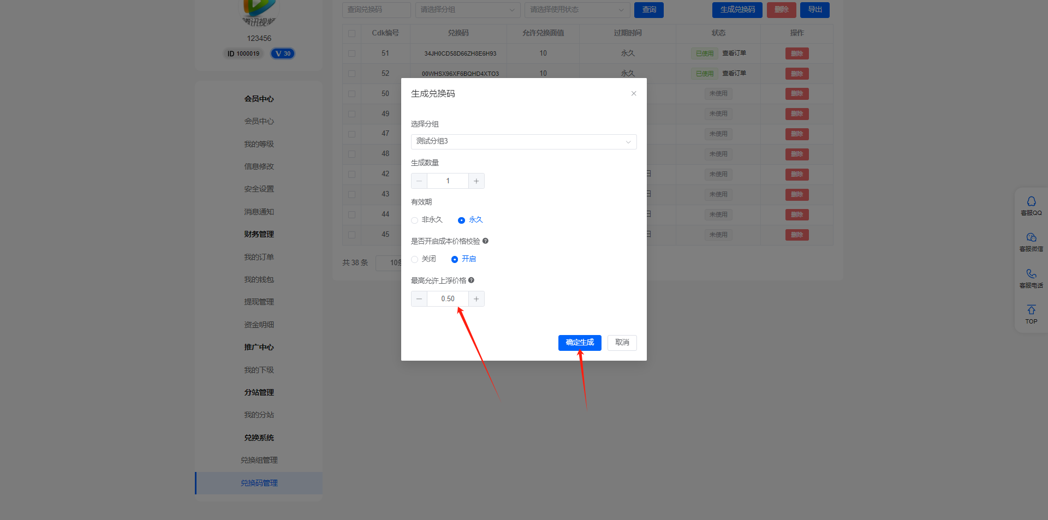The height and width of the screenshot is (520, 1048).
Task: Click the 生成数量 number input field
Action: [x=448, y=181]
